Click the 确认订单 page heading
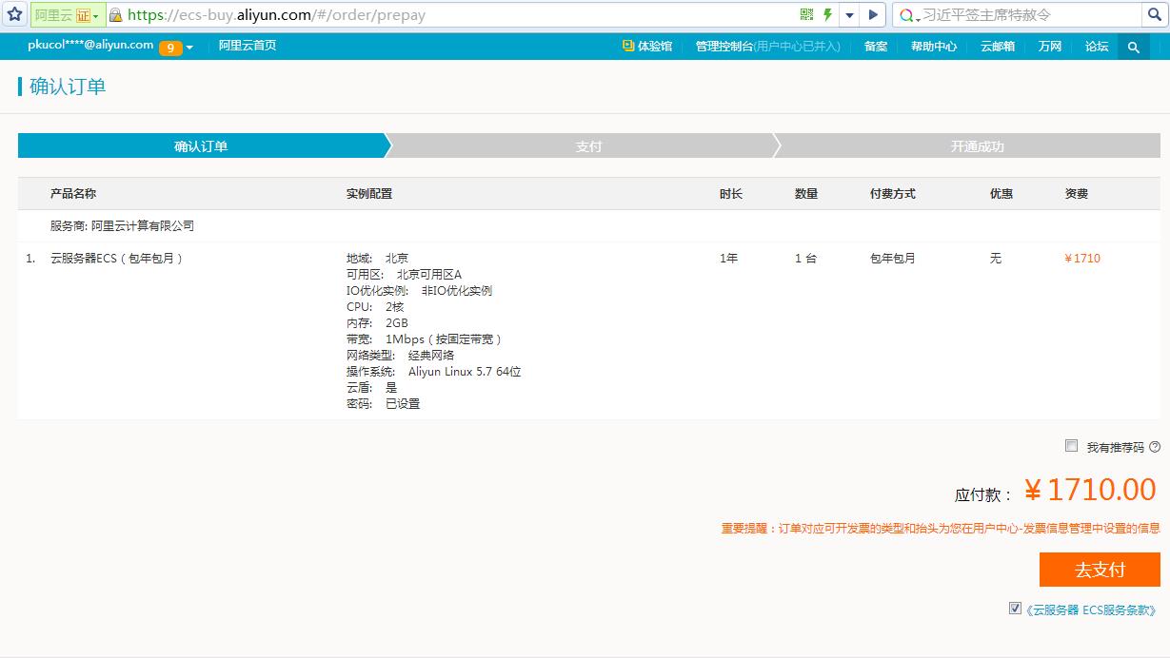The height and width of the screenshot is (658, 1170). [68, 87]
